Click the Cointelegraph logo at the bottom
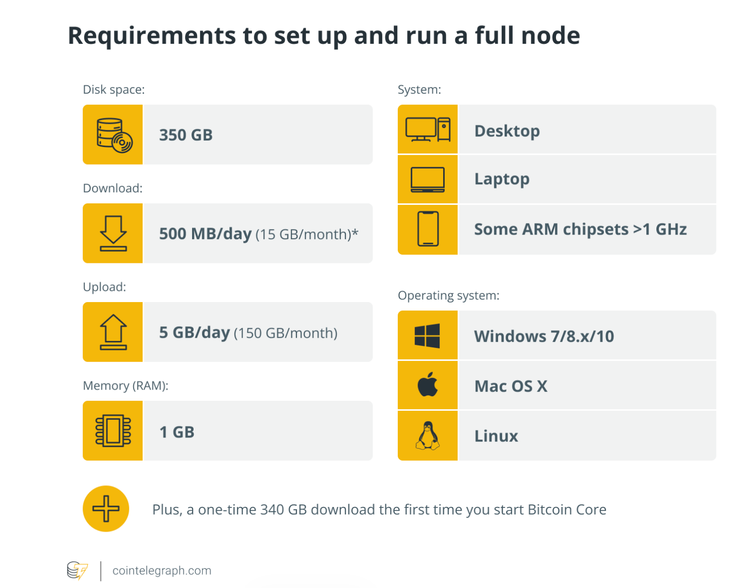The height and width of the screenshot is (588, 736). (x=78, y=570)
